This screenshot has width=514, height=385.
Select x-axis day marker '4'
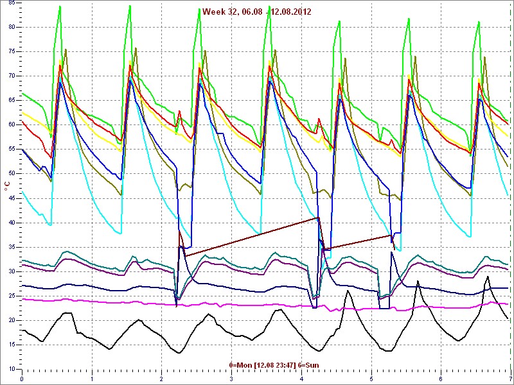point(301,379)
